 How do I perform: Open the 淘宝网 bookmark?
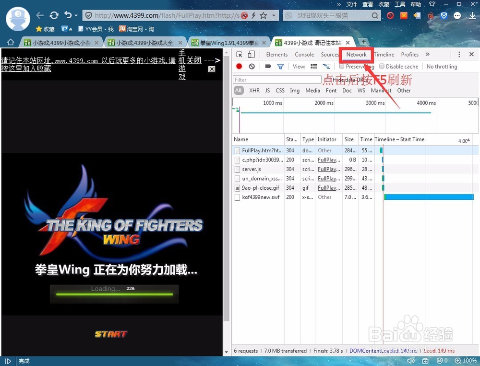coord(136,29)
